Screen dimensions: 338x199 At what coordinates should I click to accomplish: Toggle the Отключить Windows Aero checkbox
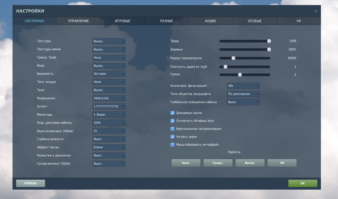[172, 121]
